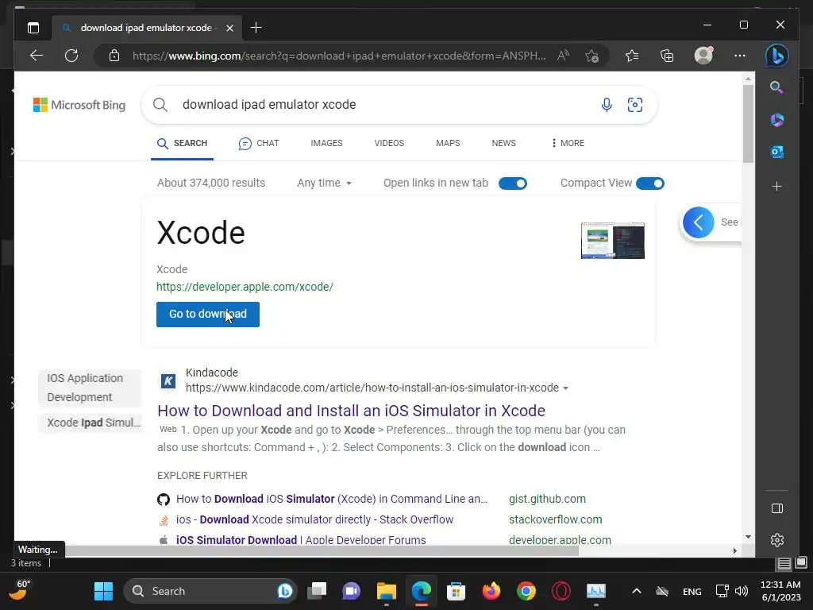
Task: Open Firefox from the taskbar
Action: (x=491, y=591)
